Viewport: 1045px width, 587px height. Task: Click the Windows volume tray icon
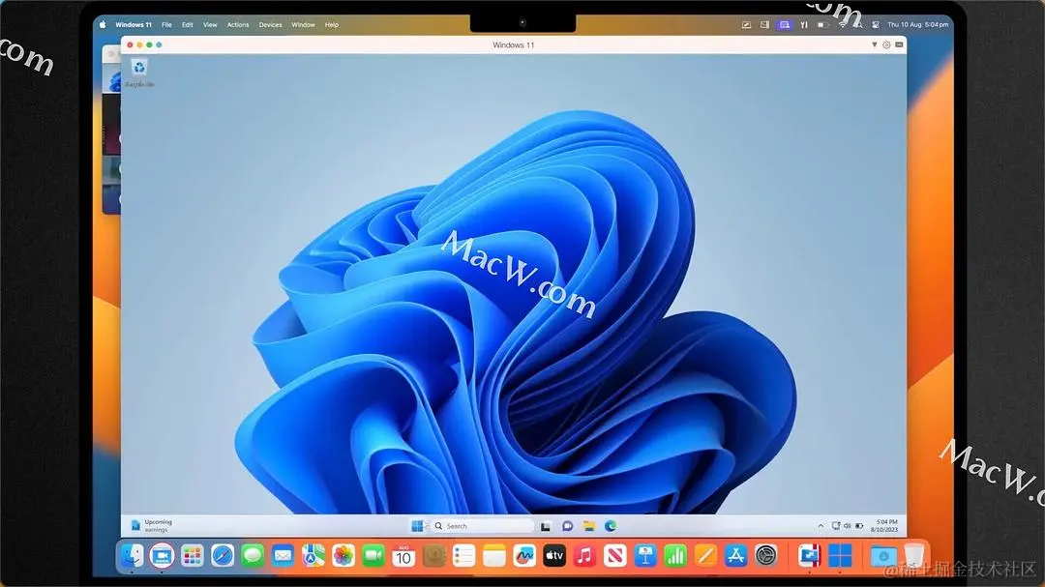(847, 526)
